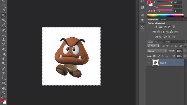Image resolution: width=187 pixels, height=105 pixels.
Task: Open the Kind filter dropdown
Action: 153,46
